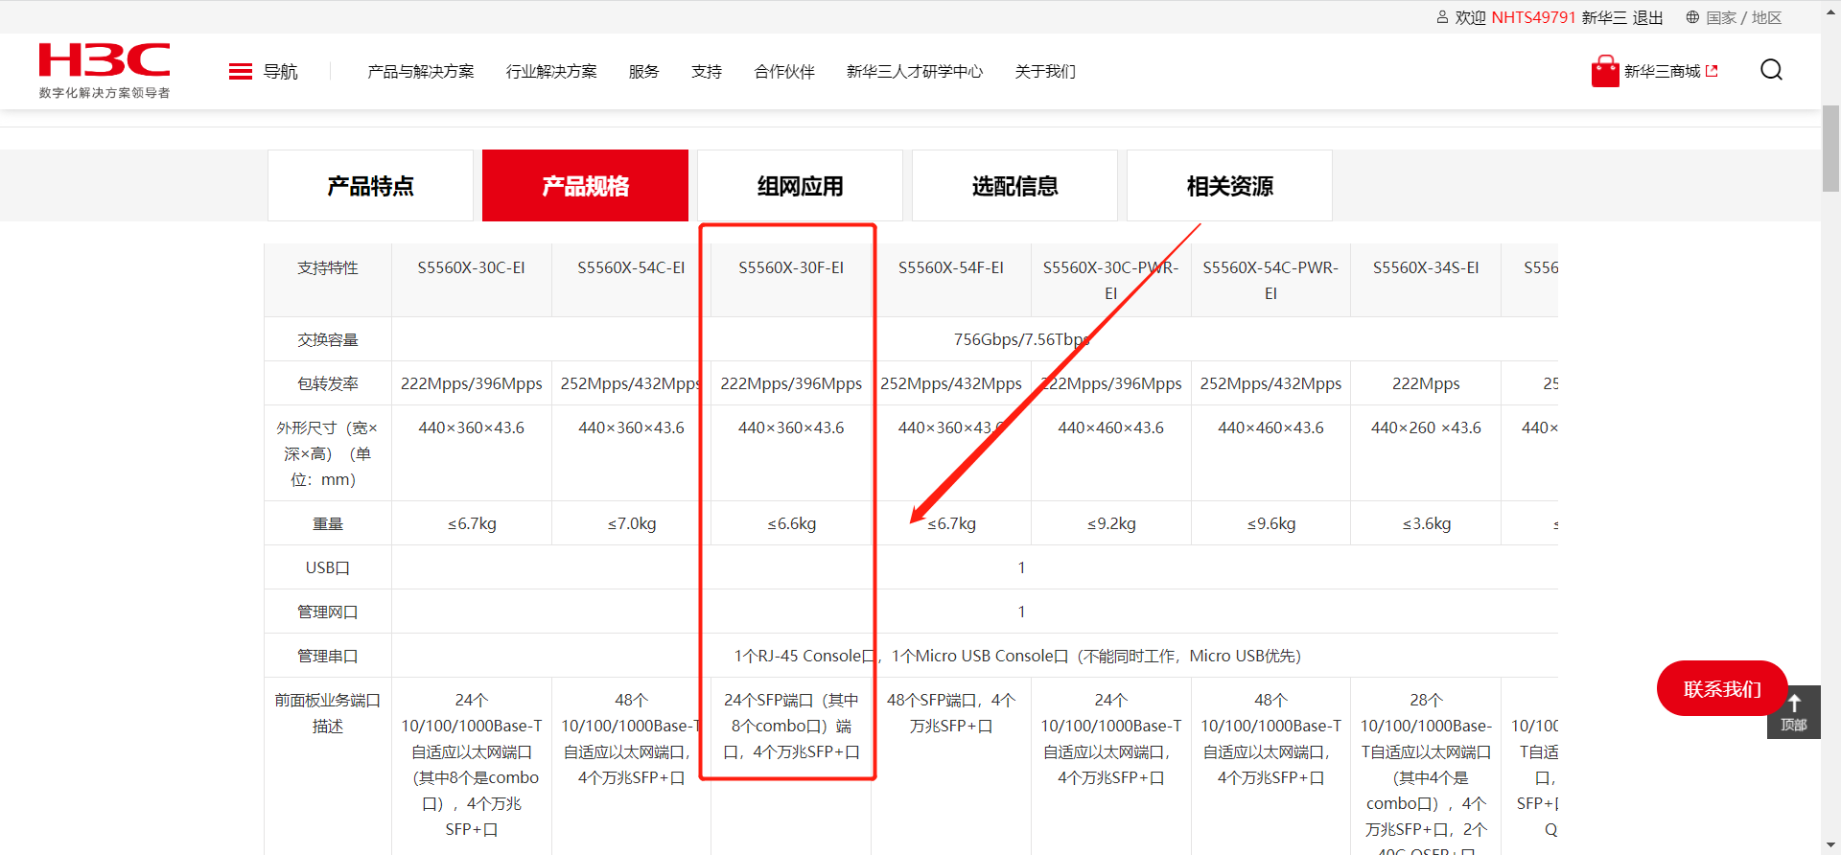Go to the 相关资源 tab

(1229, 186)
